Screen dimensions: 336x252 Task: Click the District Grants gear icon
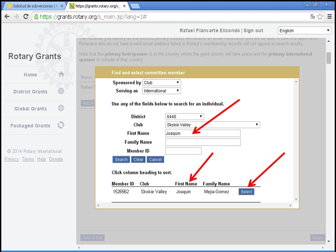coord(61,91)
